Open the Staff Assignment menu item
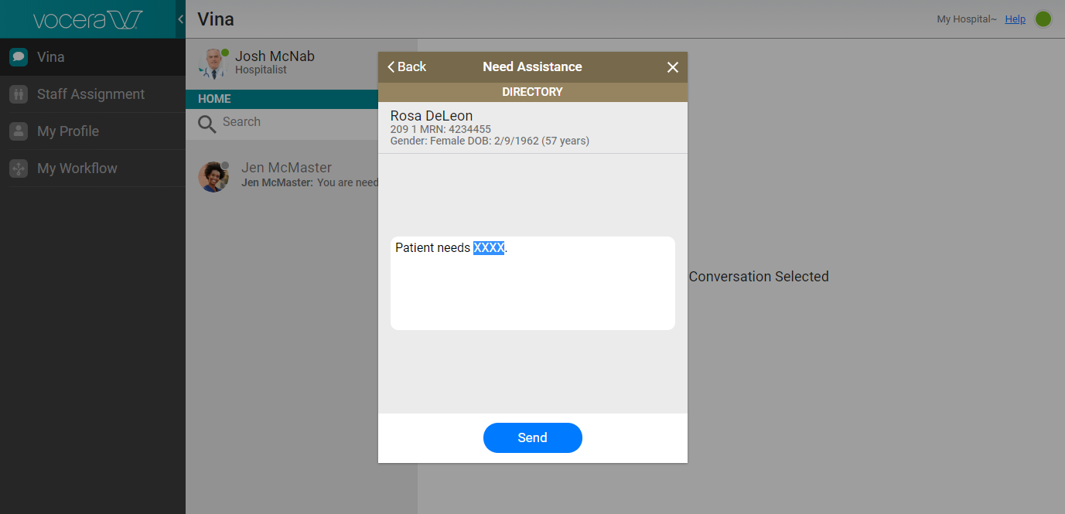 point(90,94)
